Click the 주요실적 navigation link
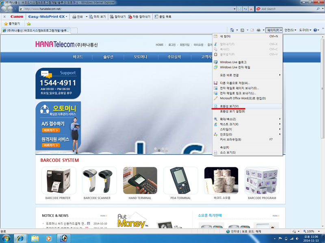 tap(174, 57)
